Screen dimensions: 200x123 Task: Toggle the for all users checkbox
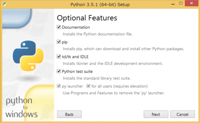pos(88,86)
